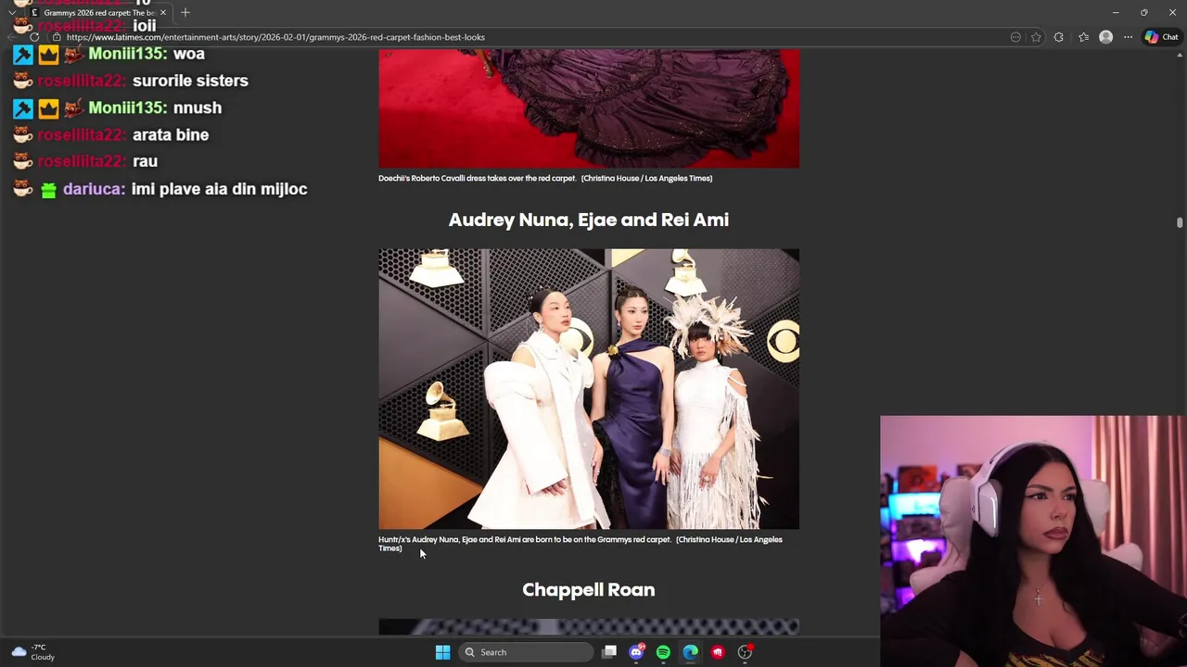Click the page vertical scrollbar thumb
The height and width of the screenshot is (667, 1187).
(x=1180, y=222)
